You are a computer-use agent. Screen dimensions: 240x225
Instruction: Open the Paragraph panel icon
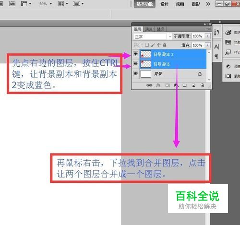(x=216, y=57)
